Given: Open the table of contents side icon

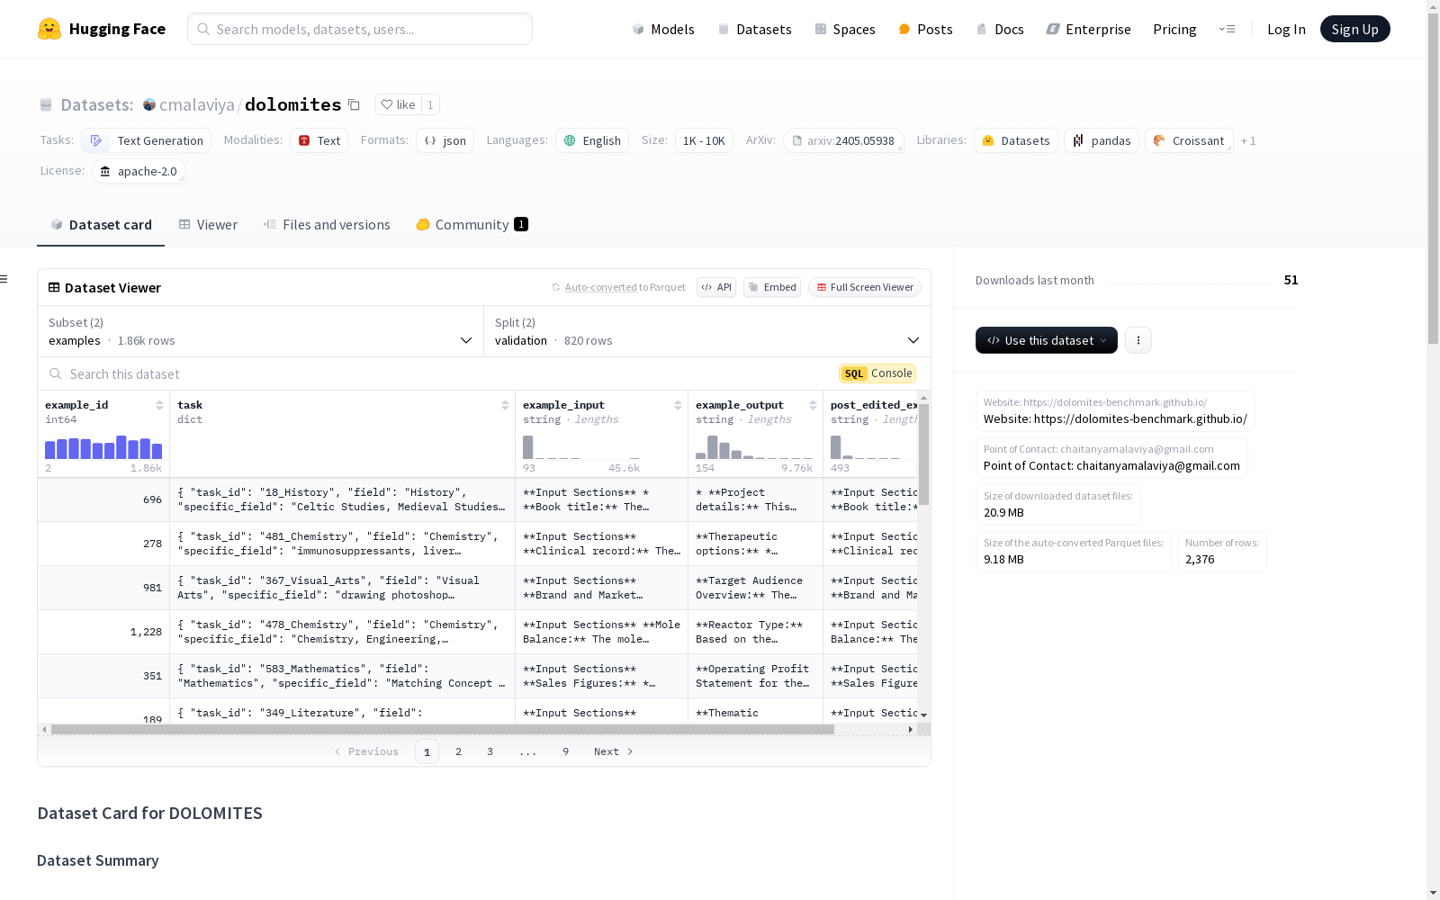Looking at the screenshot, I should coord(4,279).
